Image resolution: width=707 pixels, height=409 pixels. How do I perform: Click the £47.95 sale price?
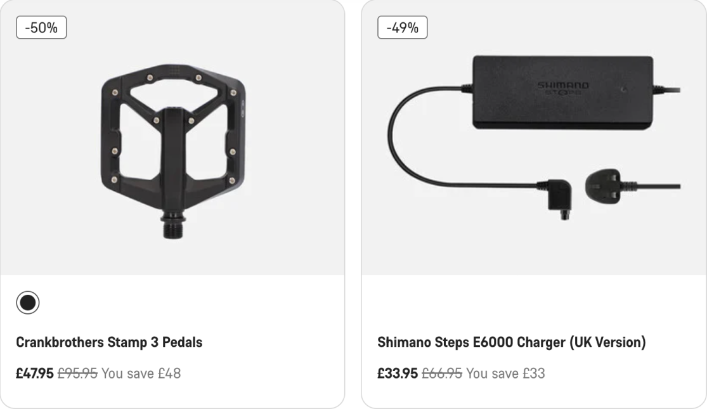(x=35, y=373)
